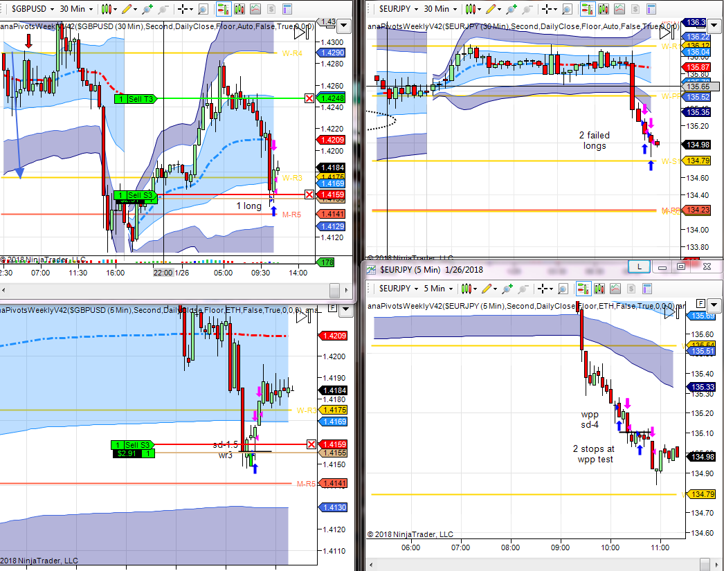
Task: Click scrollbar left arrow under GBPUSD 30 Min chart
Action: (x=3, y=291)
